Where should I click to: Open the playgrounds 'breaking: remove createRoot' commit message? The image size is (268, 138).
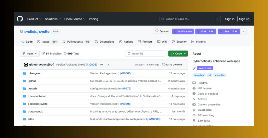(126, 111)
